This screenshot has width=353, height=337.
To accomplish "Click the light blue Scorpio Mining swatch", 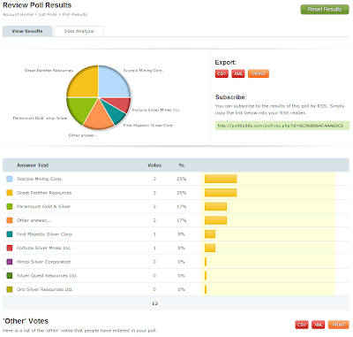I will click(x=10, y=179).
